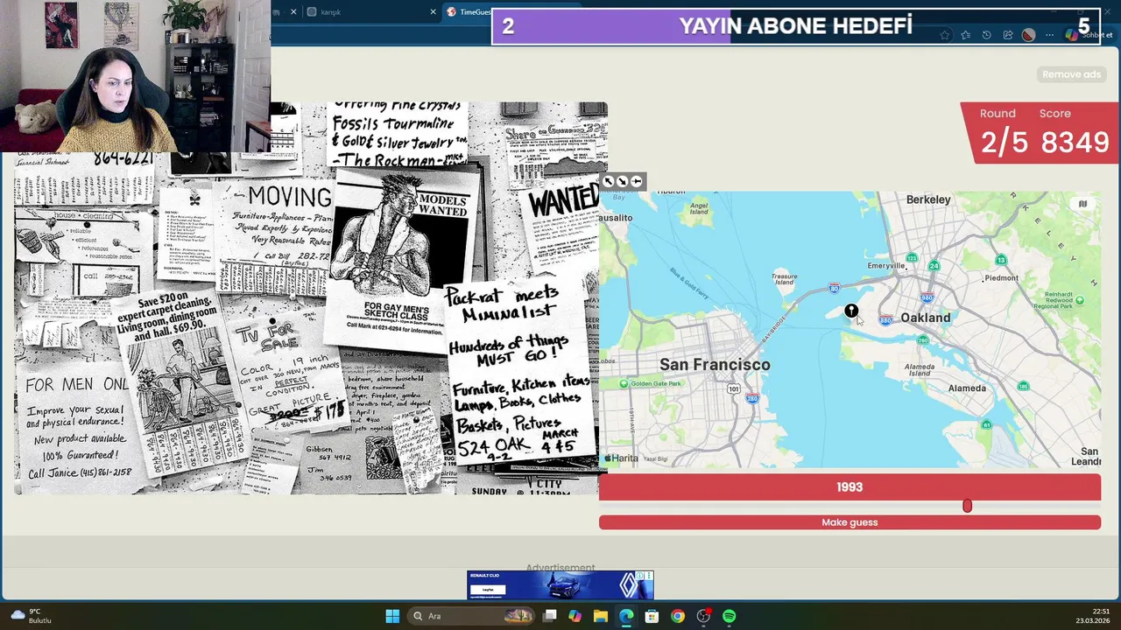This screenshot has height=630, width=1121.
Task: Select the black guess pin on the map
Action: [851, 311]
